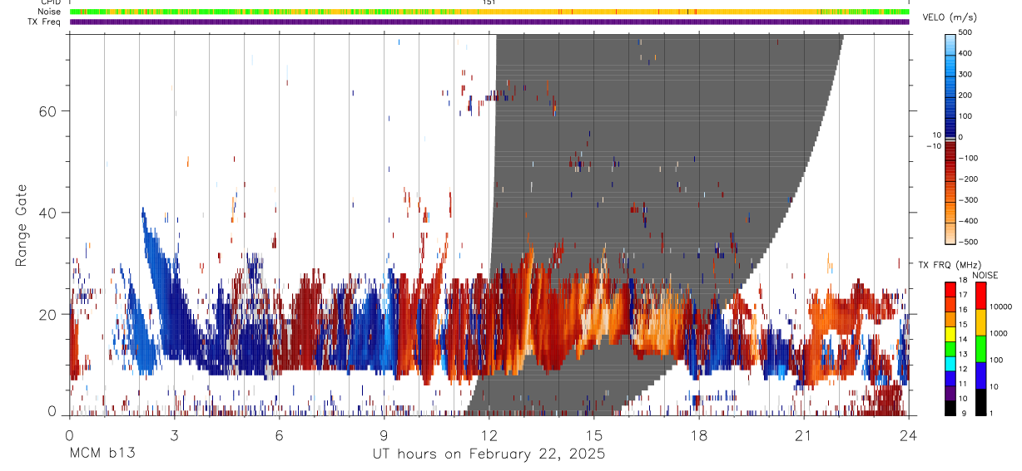The image size is (1022, 471).
Task: Click the 'TX Freq' row label
Action: (x=45, y=22)
